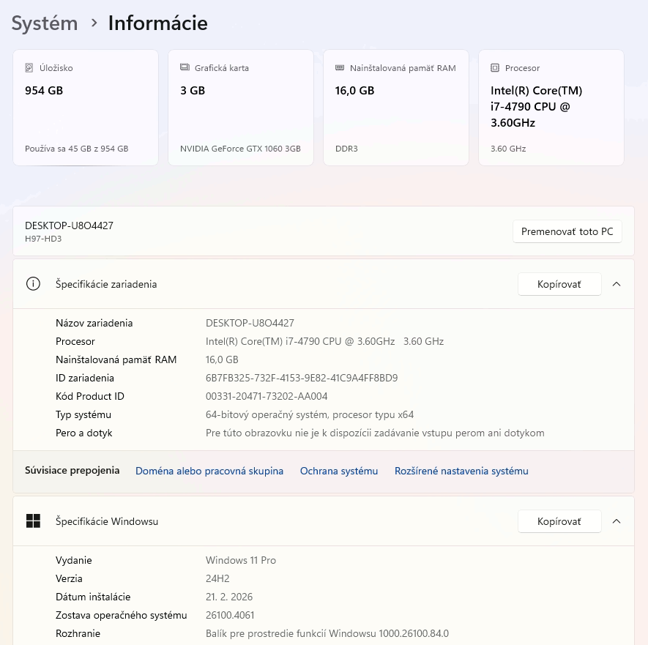
Task: Copy the device specifications with Kopírovať
Action: coord(559,284)
